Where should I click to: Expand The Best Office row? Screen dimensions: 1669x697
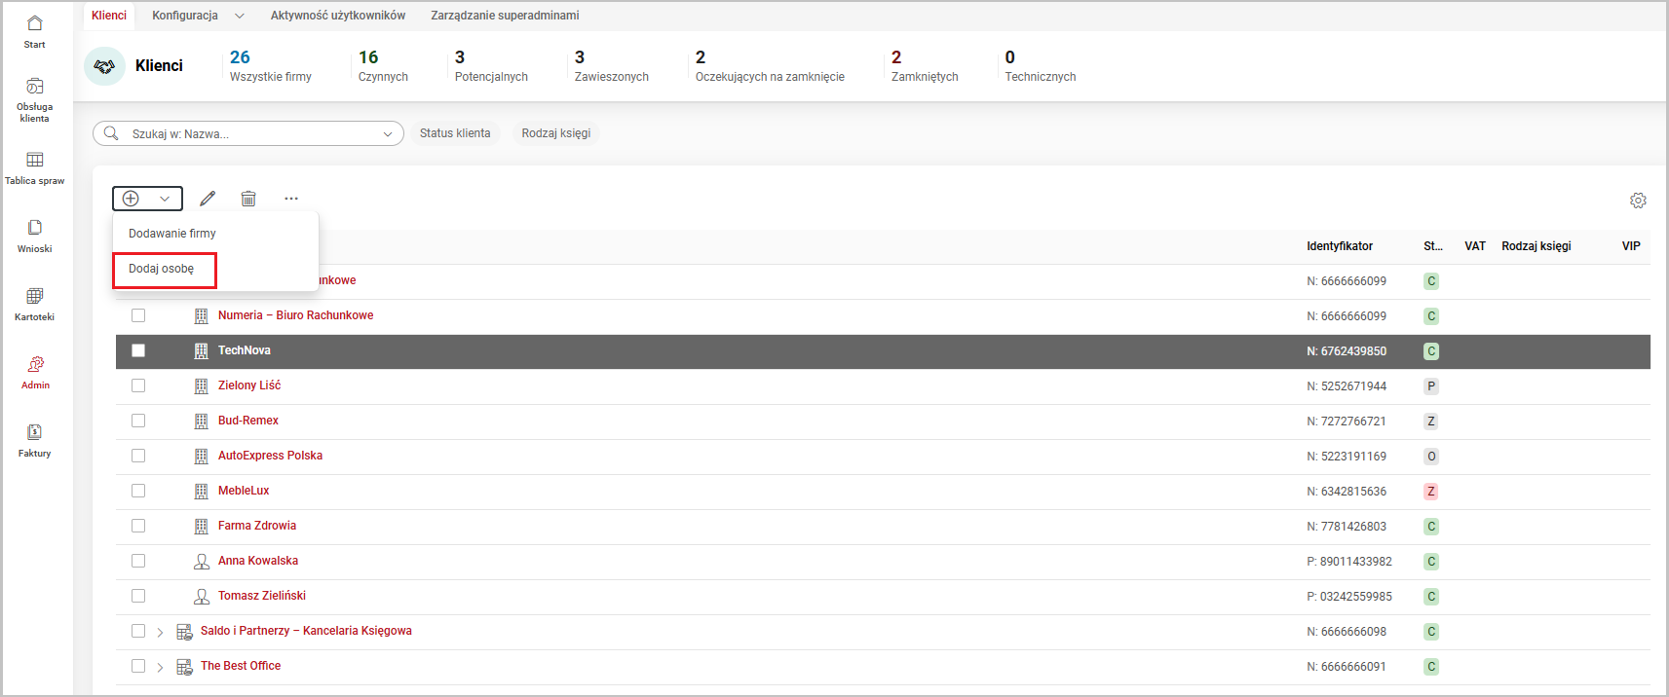tap(160, 667)
